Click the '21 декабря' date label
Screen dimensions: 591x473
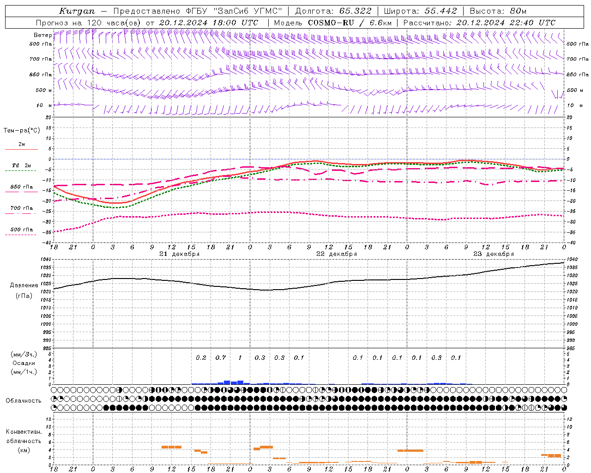(x=180, y=254)
